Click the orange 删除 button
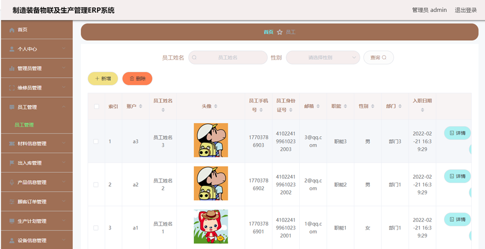This screenshot has height=249, width=485. (x=137, y=78)
